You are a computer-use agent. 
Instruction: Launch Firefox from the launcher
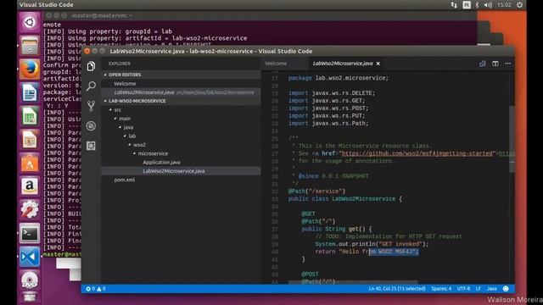tap(30, 69)
